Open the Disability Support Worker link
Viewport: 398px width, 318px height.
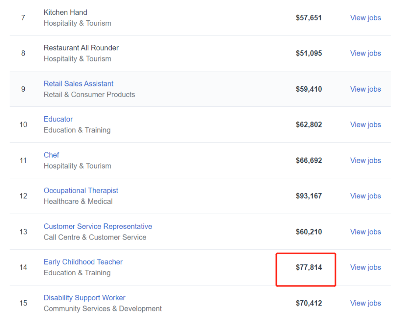coord(84,298)
